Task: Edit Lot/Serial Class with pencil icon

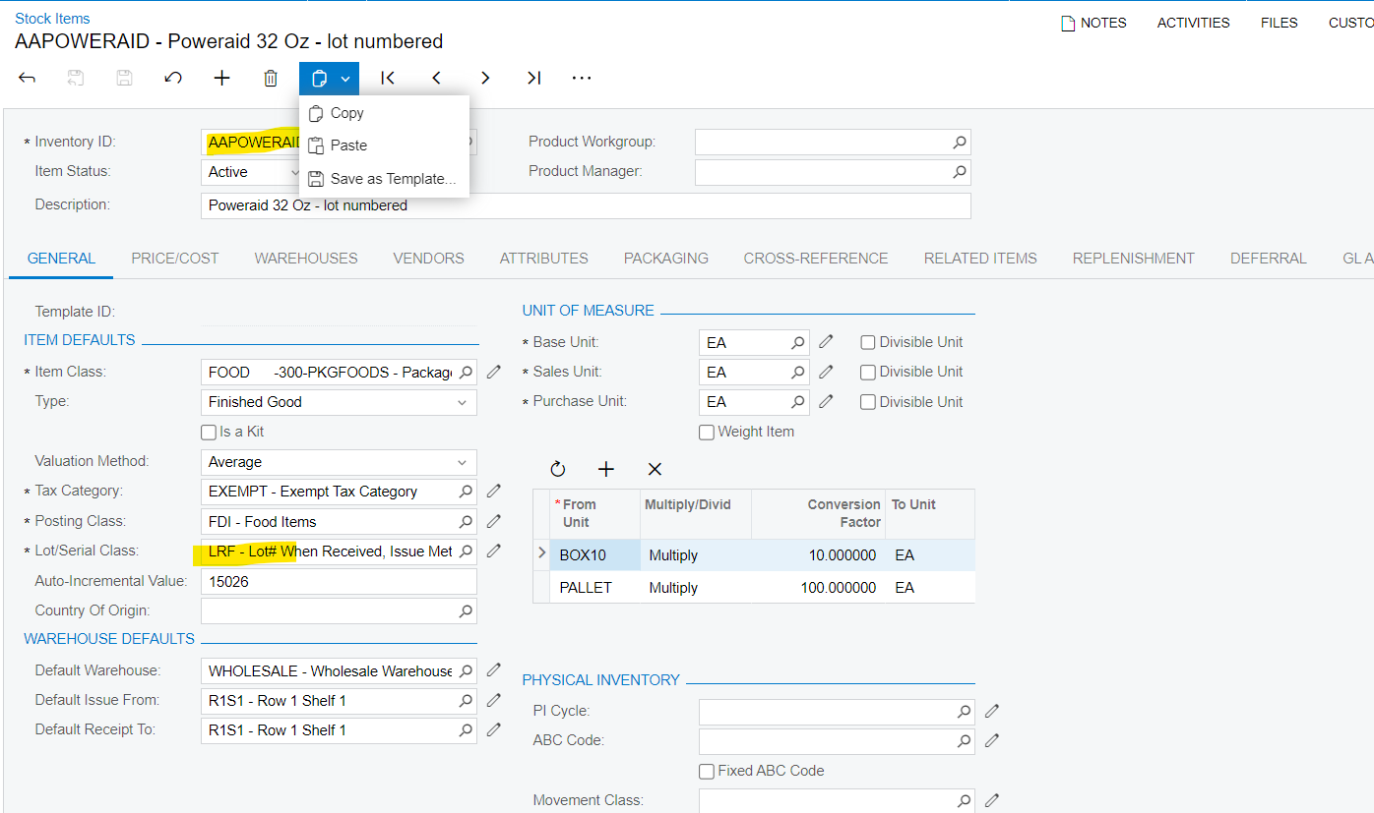Action: pos(494,551)
